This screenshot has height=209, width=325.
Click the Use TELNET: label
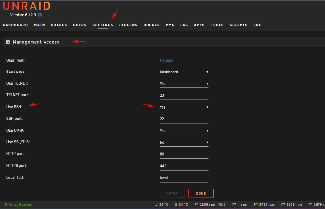[x=17, y=83]
